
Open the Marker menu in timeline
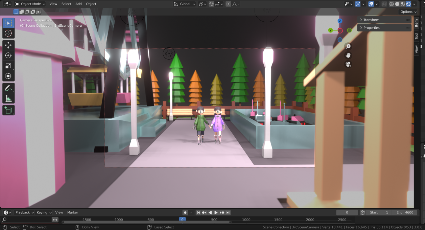[73, 212]
